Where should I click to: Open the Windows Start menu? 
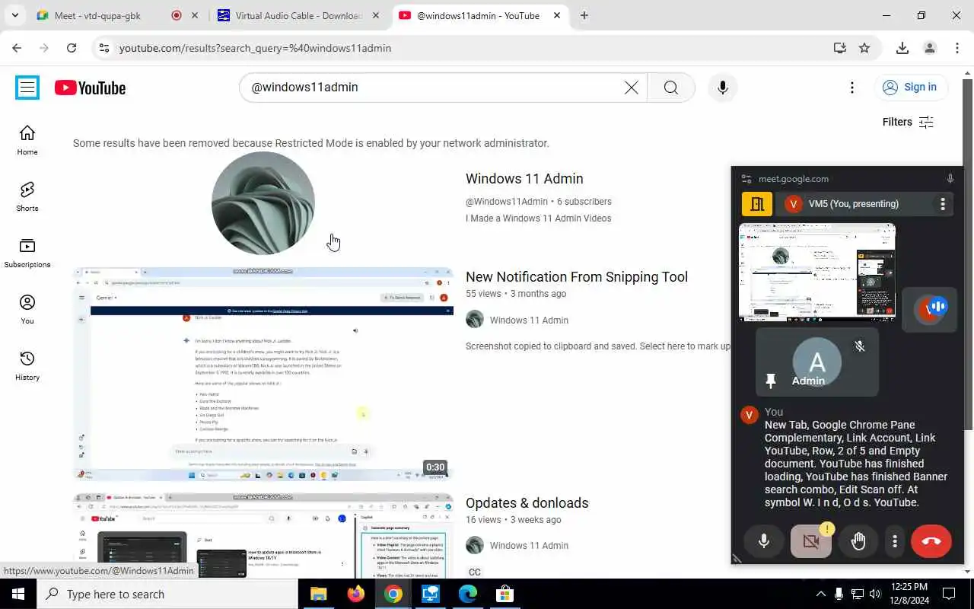coord(18,594)
